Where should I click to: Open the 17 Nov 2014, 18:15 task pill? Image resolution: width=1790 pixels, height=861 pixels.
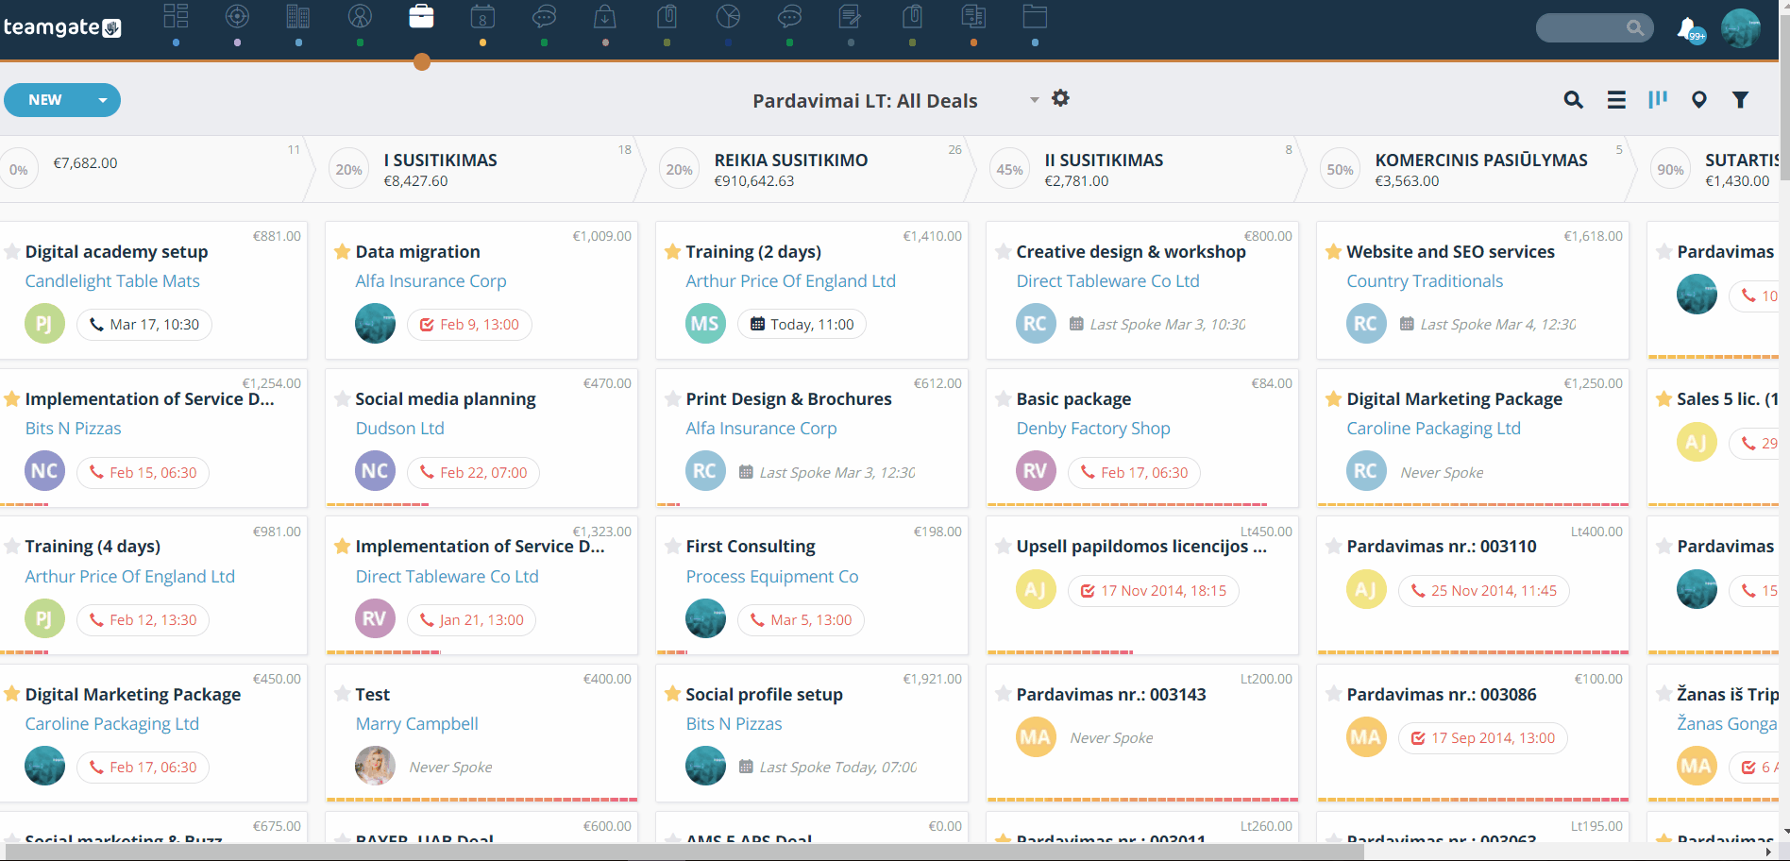pos(1153,591)
